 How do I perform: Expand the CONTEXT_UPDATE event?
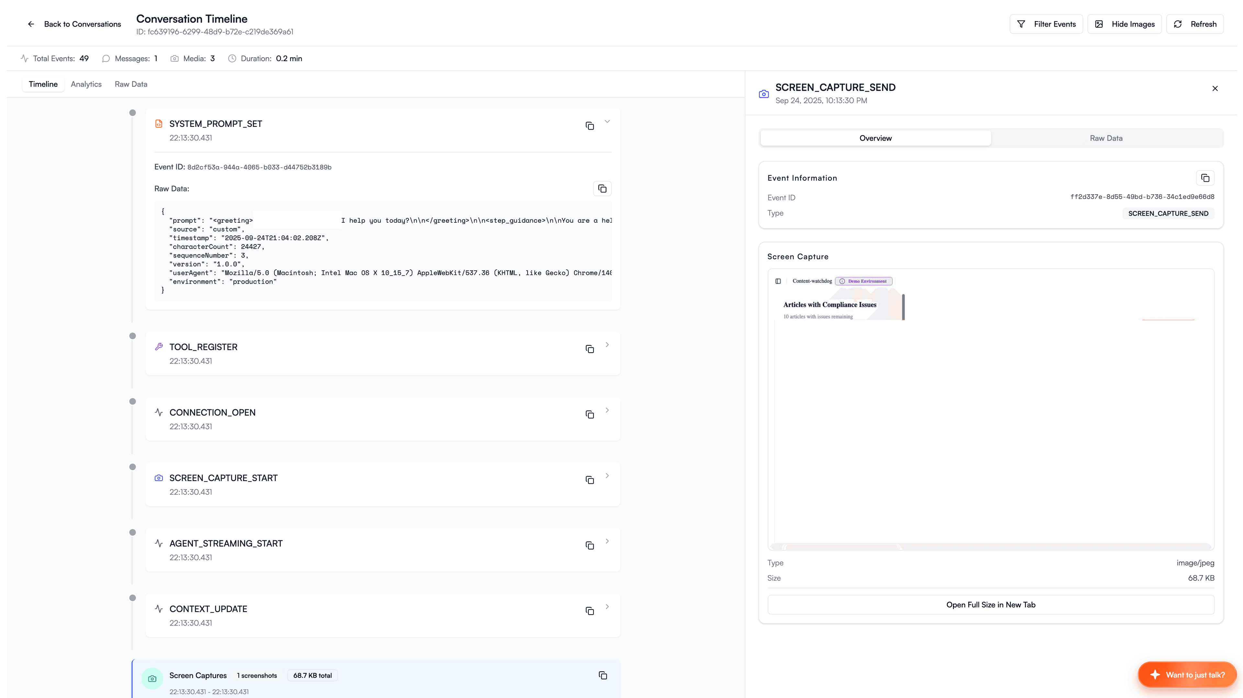pos(607,607)
